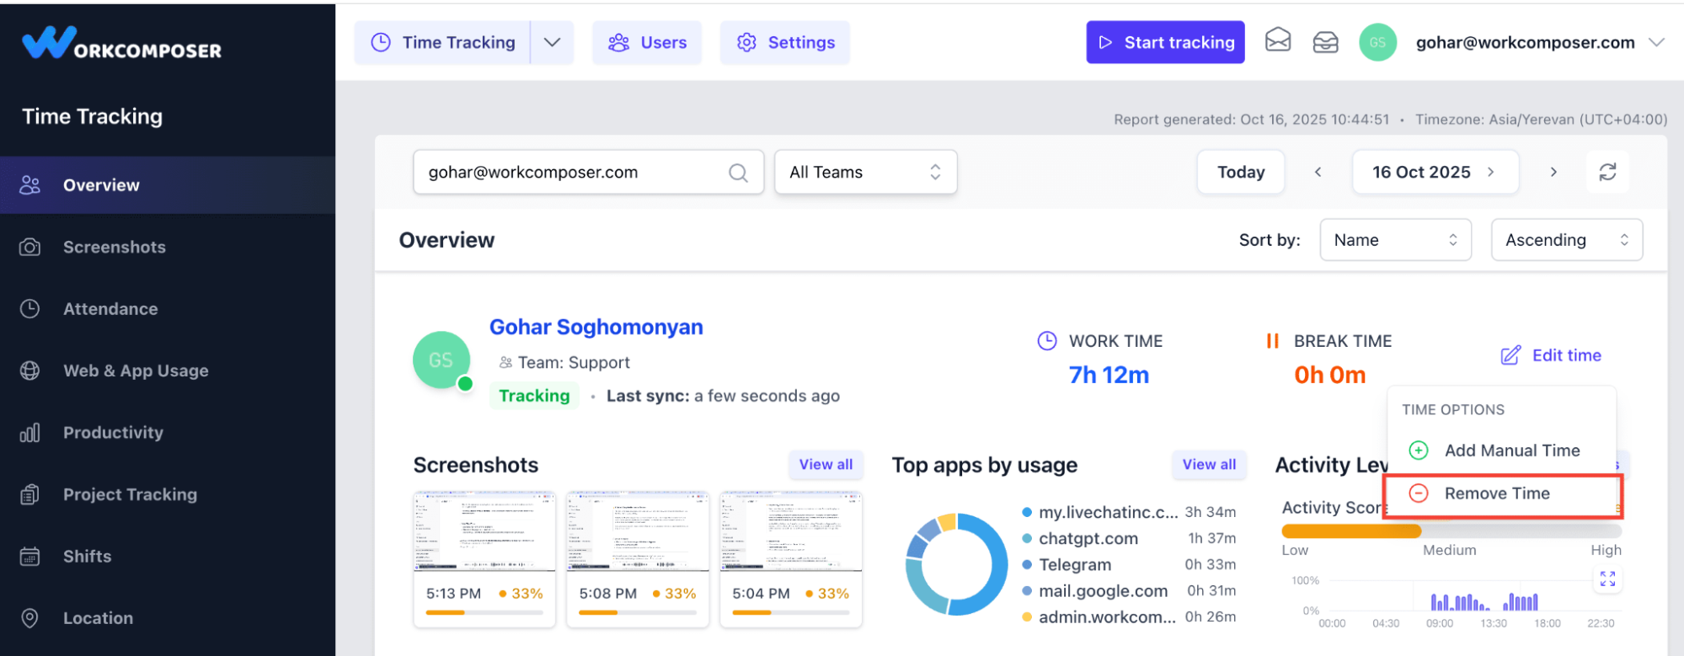The width and height of the screenshot is (1684, 656).
Task: Select Remove Time from Time Options
Action: point(1496,493)
